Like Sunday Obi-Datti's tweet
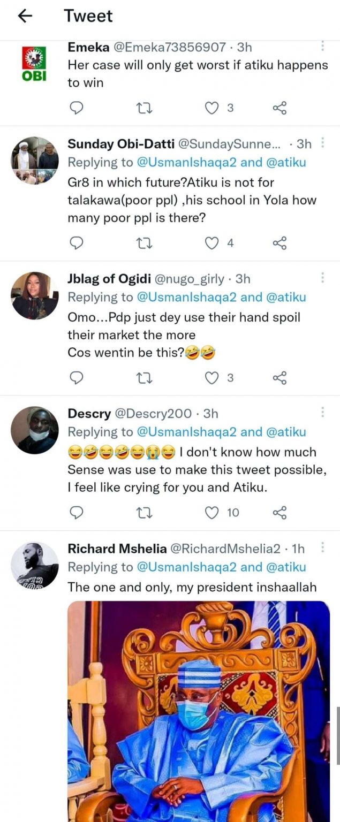This screenshot has width=340, height=822. [x=213, y=243]
